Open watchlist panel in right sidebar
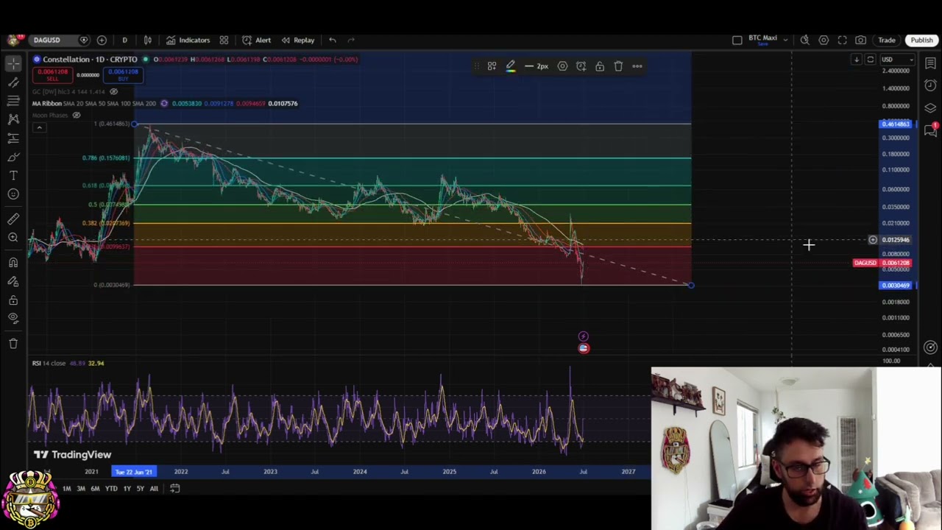942x530 pixels. click(930, 64)
